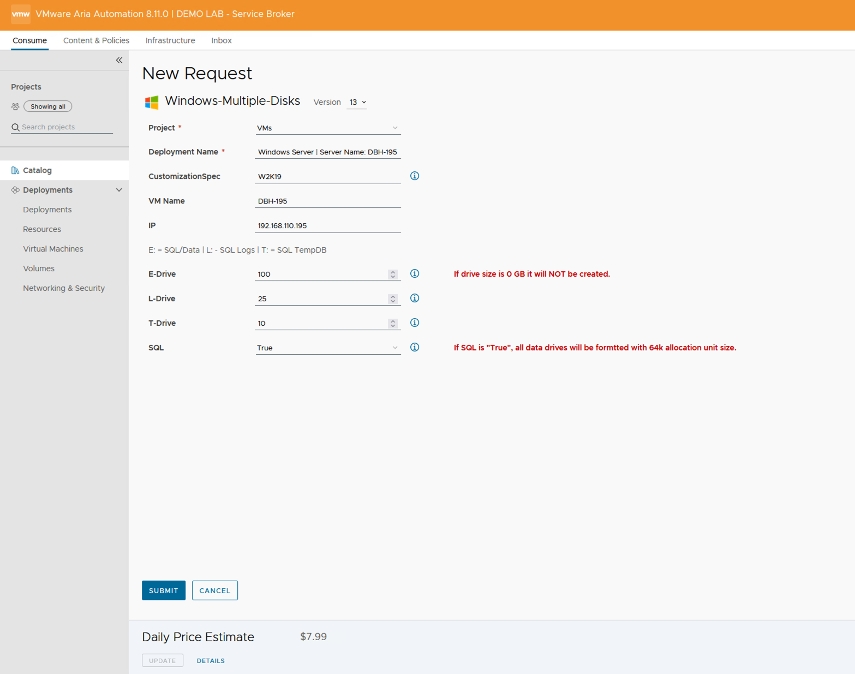Click the info icon beside T-Drive field
The height and width of the screenshot is (674, 855).
[415, 323]
